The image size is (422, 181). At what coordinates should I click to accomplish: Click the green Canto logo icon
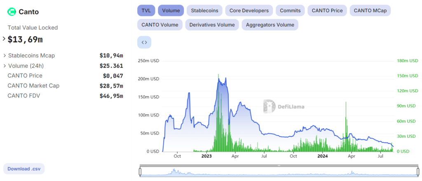click(x=12, y=12)
